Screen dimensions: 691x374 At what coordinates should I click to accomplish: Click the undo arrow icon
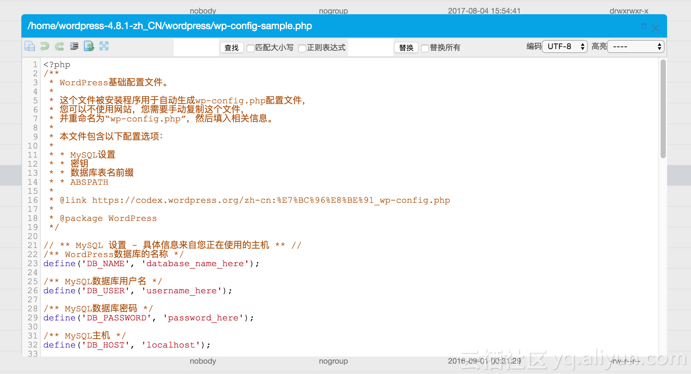click(45, 46)
